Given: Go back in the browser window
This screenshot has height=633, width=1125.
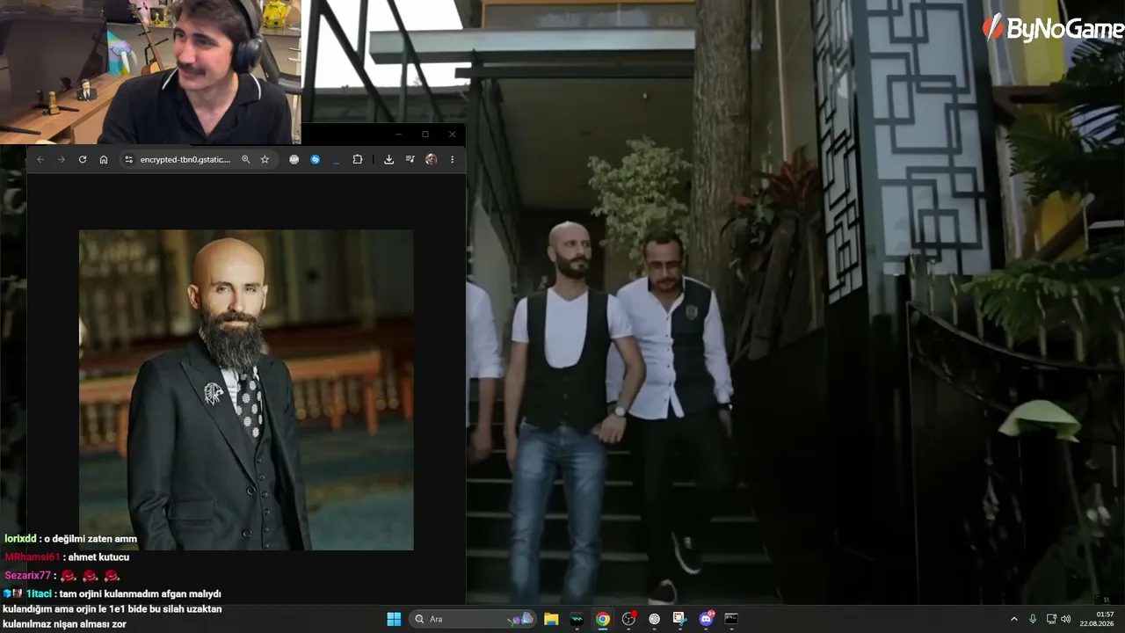Looking at the screenshot, I should pyautogui.click(x=40, y=159).
